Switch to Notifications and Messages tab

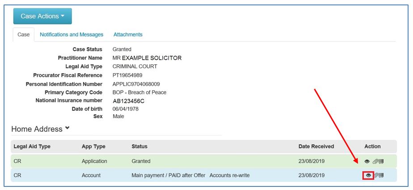coord(72,34)
